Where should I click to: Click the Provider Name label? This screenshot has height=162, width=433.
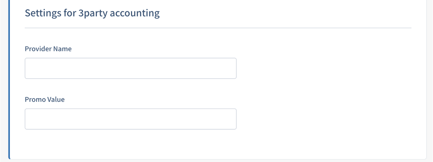(x=48, y=49)
